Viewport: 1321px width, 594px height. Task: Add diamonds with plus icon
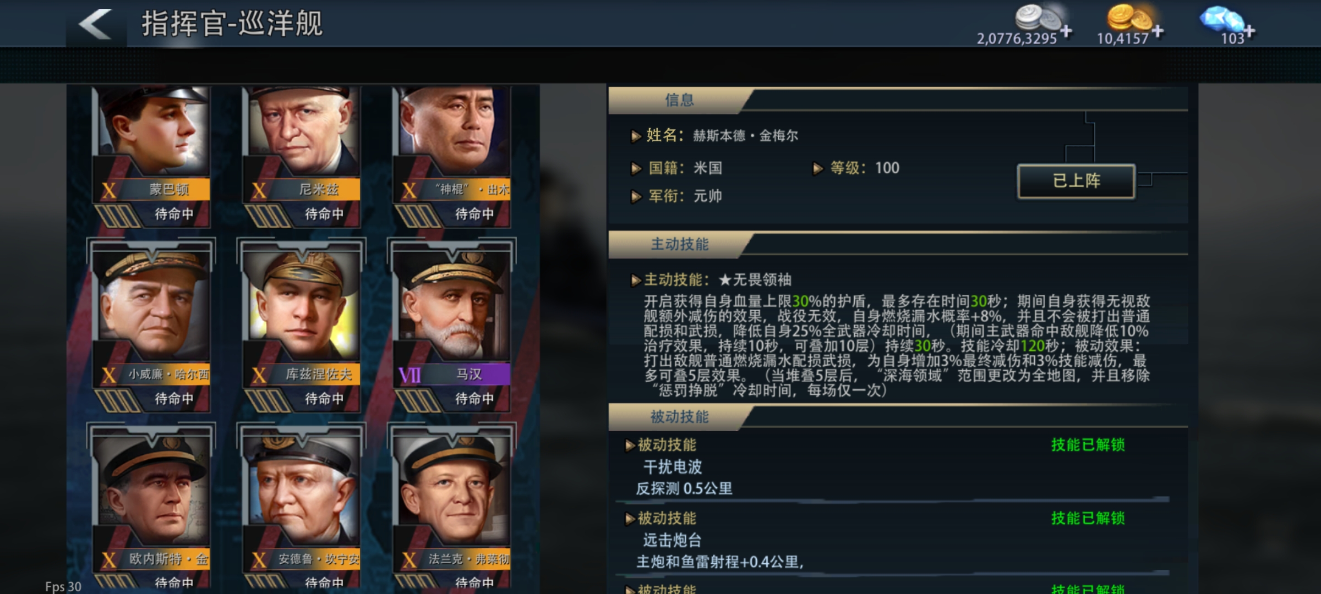(x=1249, y=31)
